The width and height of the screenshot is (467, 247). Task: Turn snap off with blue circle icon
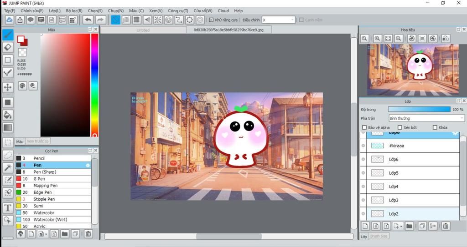pyautogui.click(x=115, y=20)
